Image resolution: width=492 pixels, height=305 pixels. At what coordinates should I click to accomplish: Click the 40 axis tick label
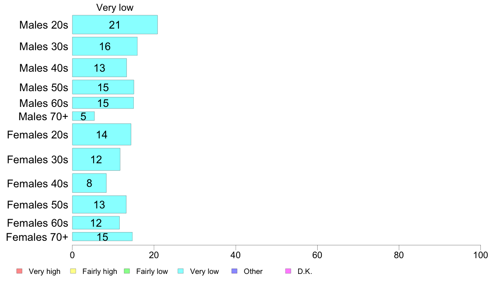click(x=235, y=255)
